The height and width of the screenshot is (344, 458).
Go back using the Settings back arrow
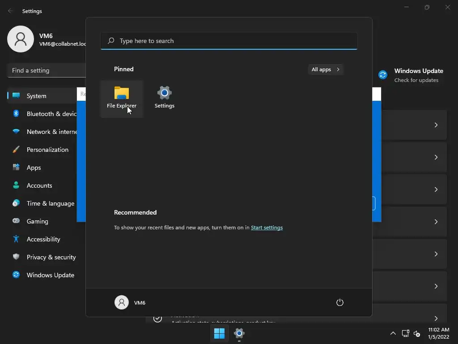(x=11, y=11)
